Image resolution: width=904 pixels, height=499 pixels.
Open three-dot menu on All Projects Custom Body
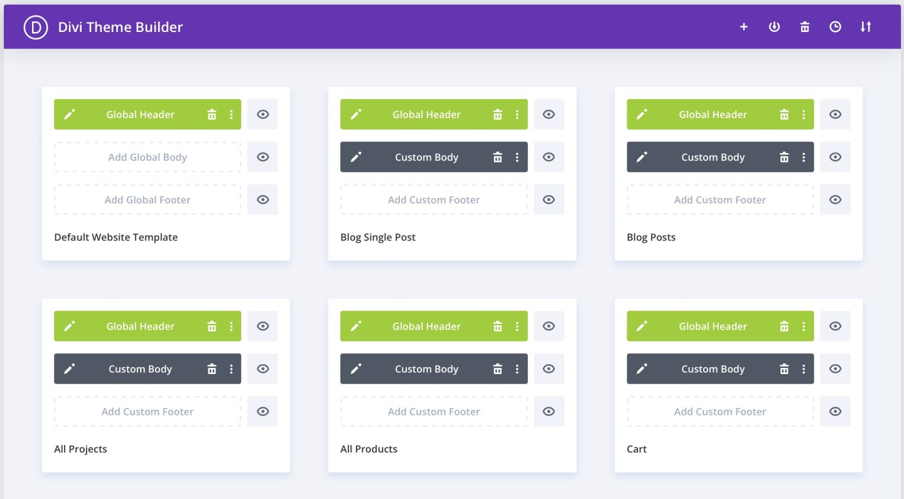click(x=231, y=369)
